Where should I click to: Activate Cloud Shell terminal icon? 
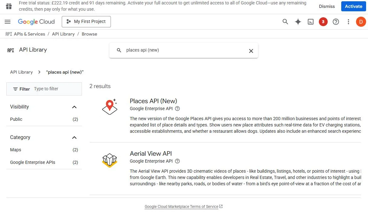[311, 22]
